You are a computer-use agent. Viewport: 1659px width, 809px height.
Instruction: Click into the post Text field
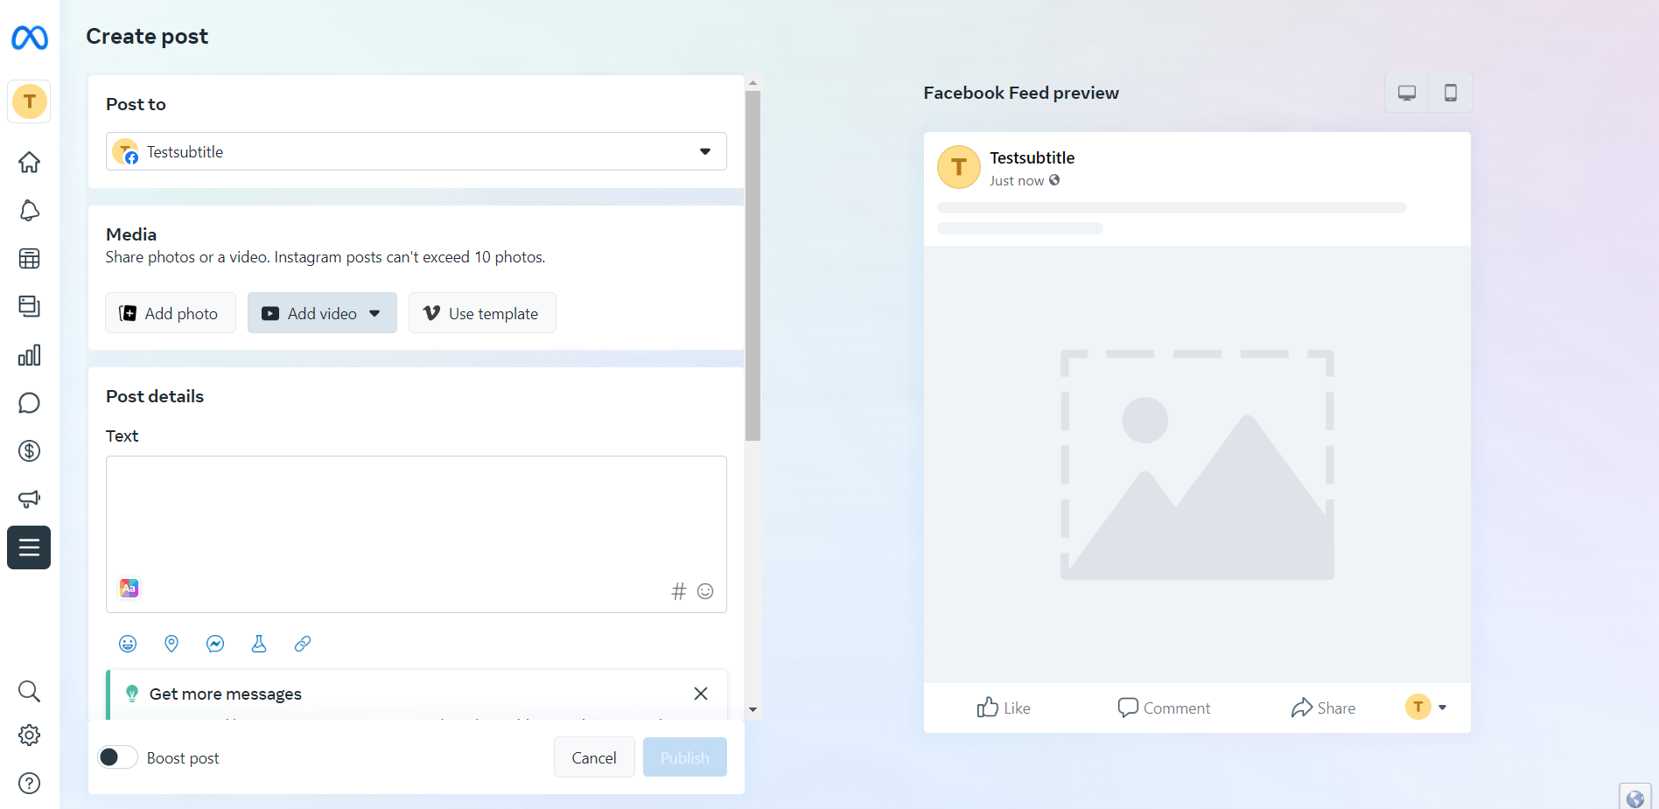[416, 516]
